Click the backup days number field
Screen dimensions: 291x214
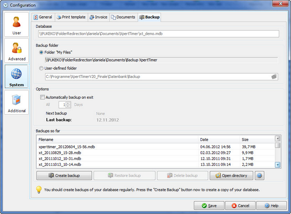62,105
